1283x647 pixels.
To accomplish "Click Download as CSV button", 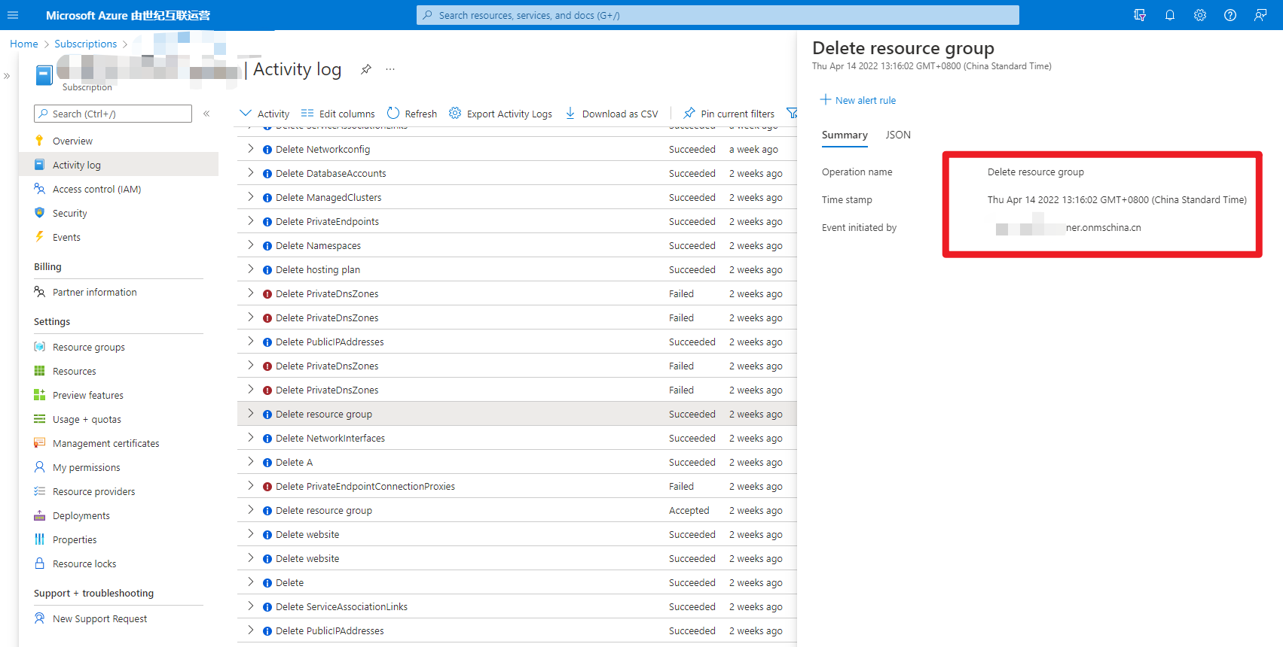I will click(x=612, y=114).
